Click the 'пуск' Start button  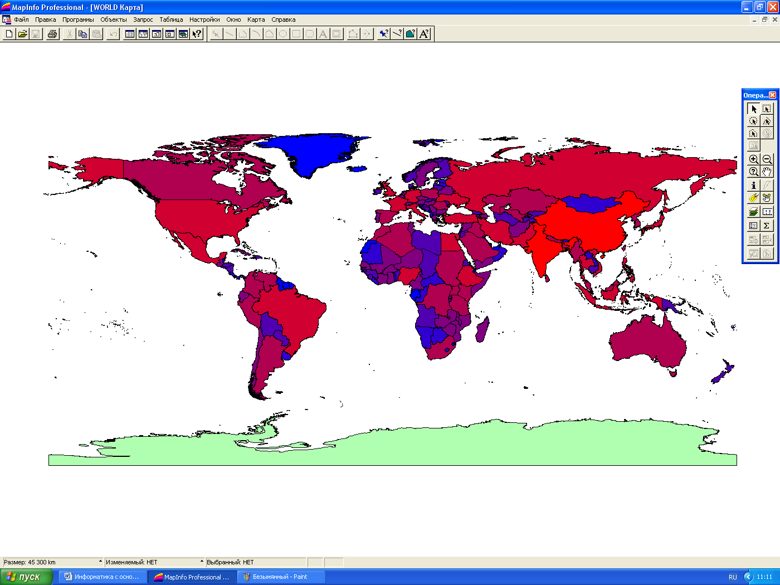pos(26,577)
